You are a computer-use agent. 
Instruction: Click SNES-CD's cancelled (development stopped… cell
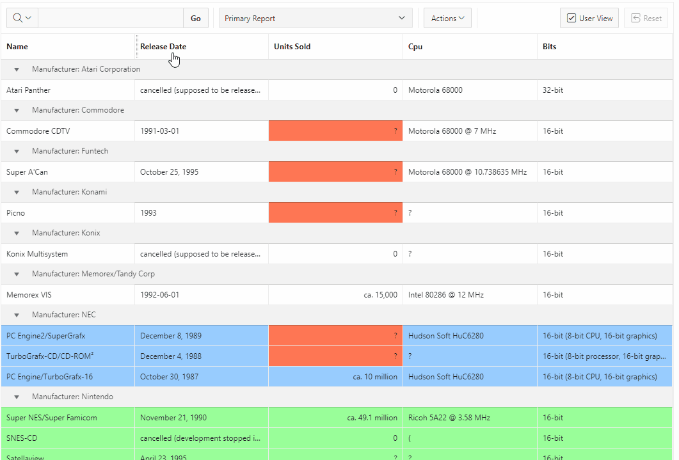point(202,438)
